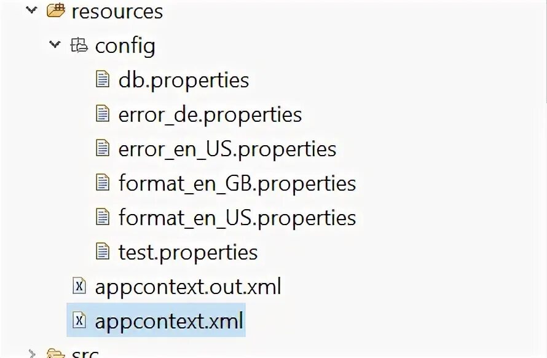Expand the src folder node
The image size is (547, 358).
pyautogui.click(x=31, y=354)
